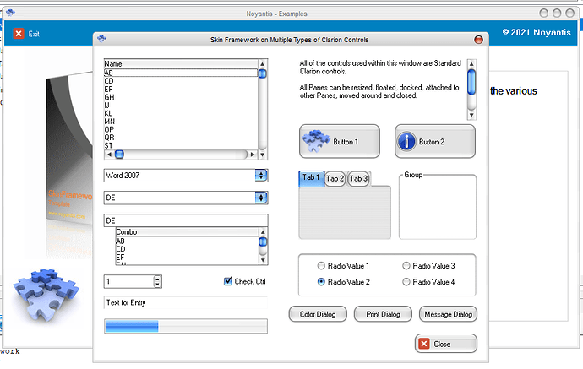Click Button 1 with puzzle icon
The height and width of the screenshot is (369, 583).
pyautogui.click(x=340, y=141)
